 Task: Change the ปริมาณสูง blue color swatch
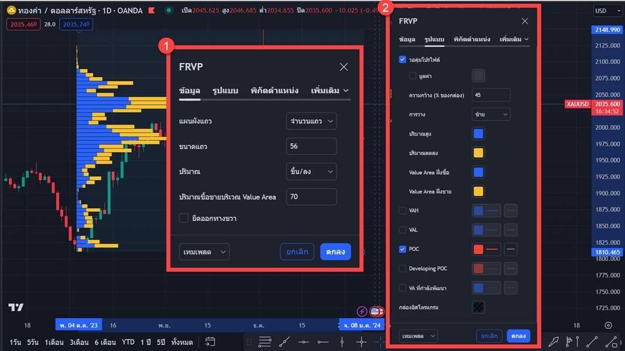tap(479, 134)
